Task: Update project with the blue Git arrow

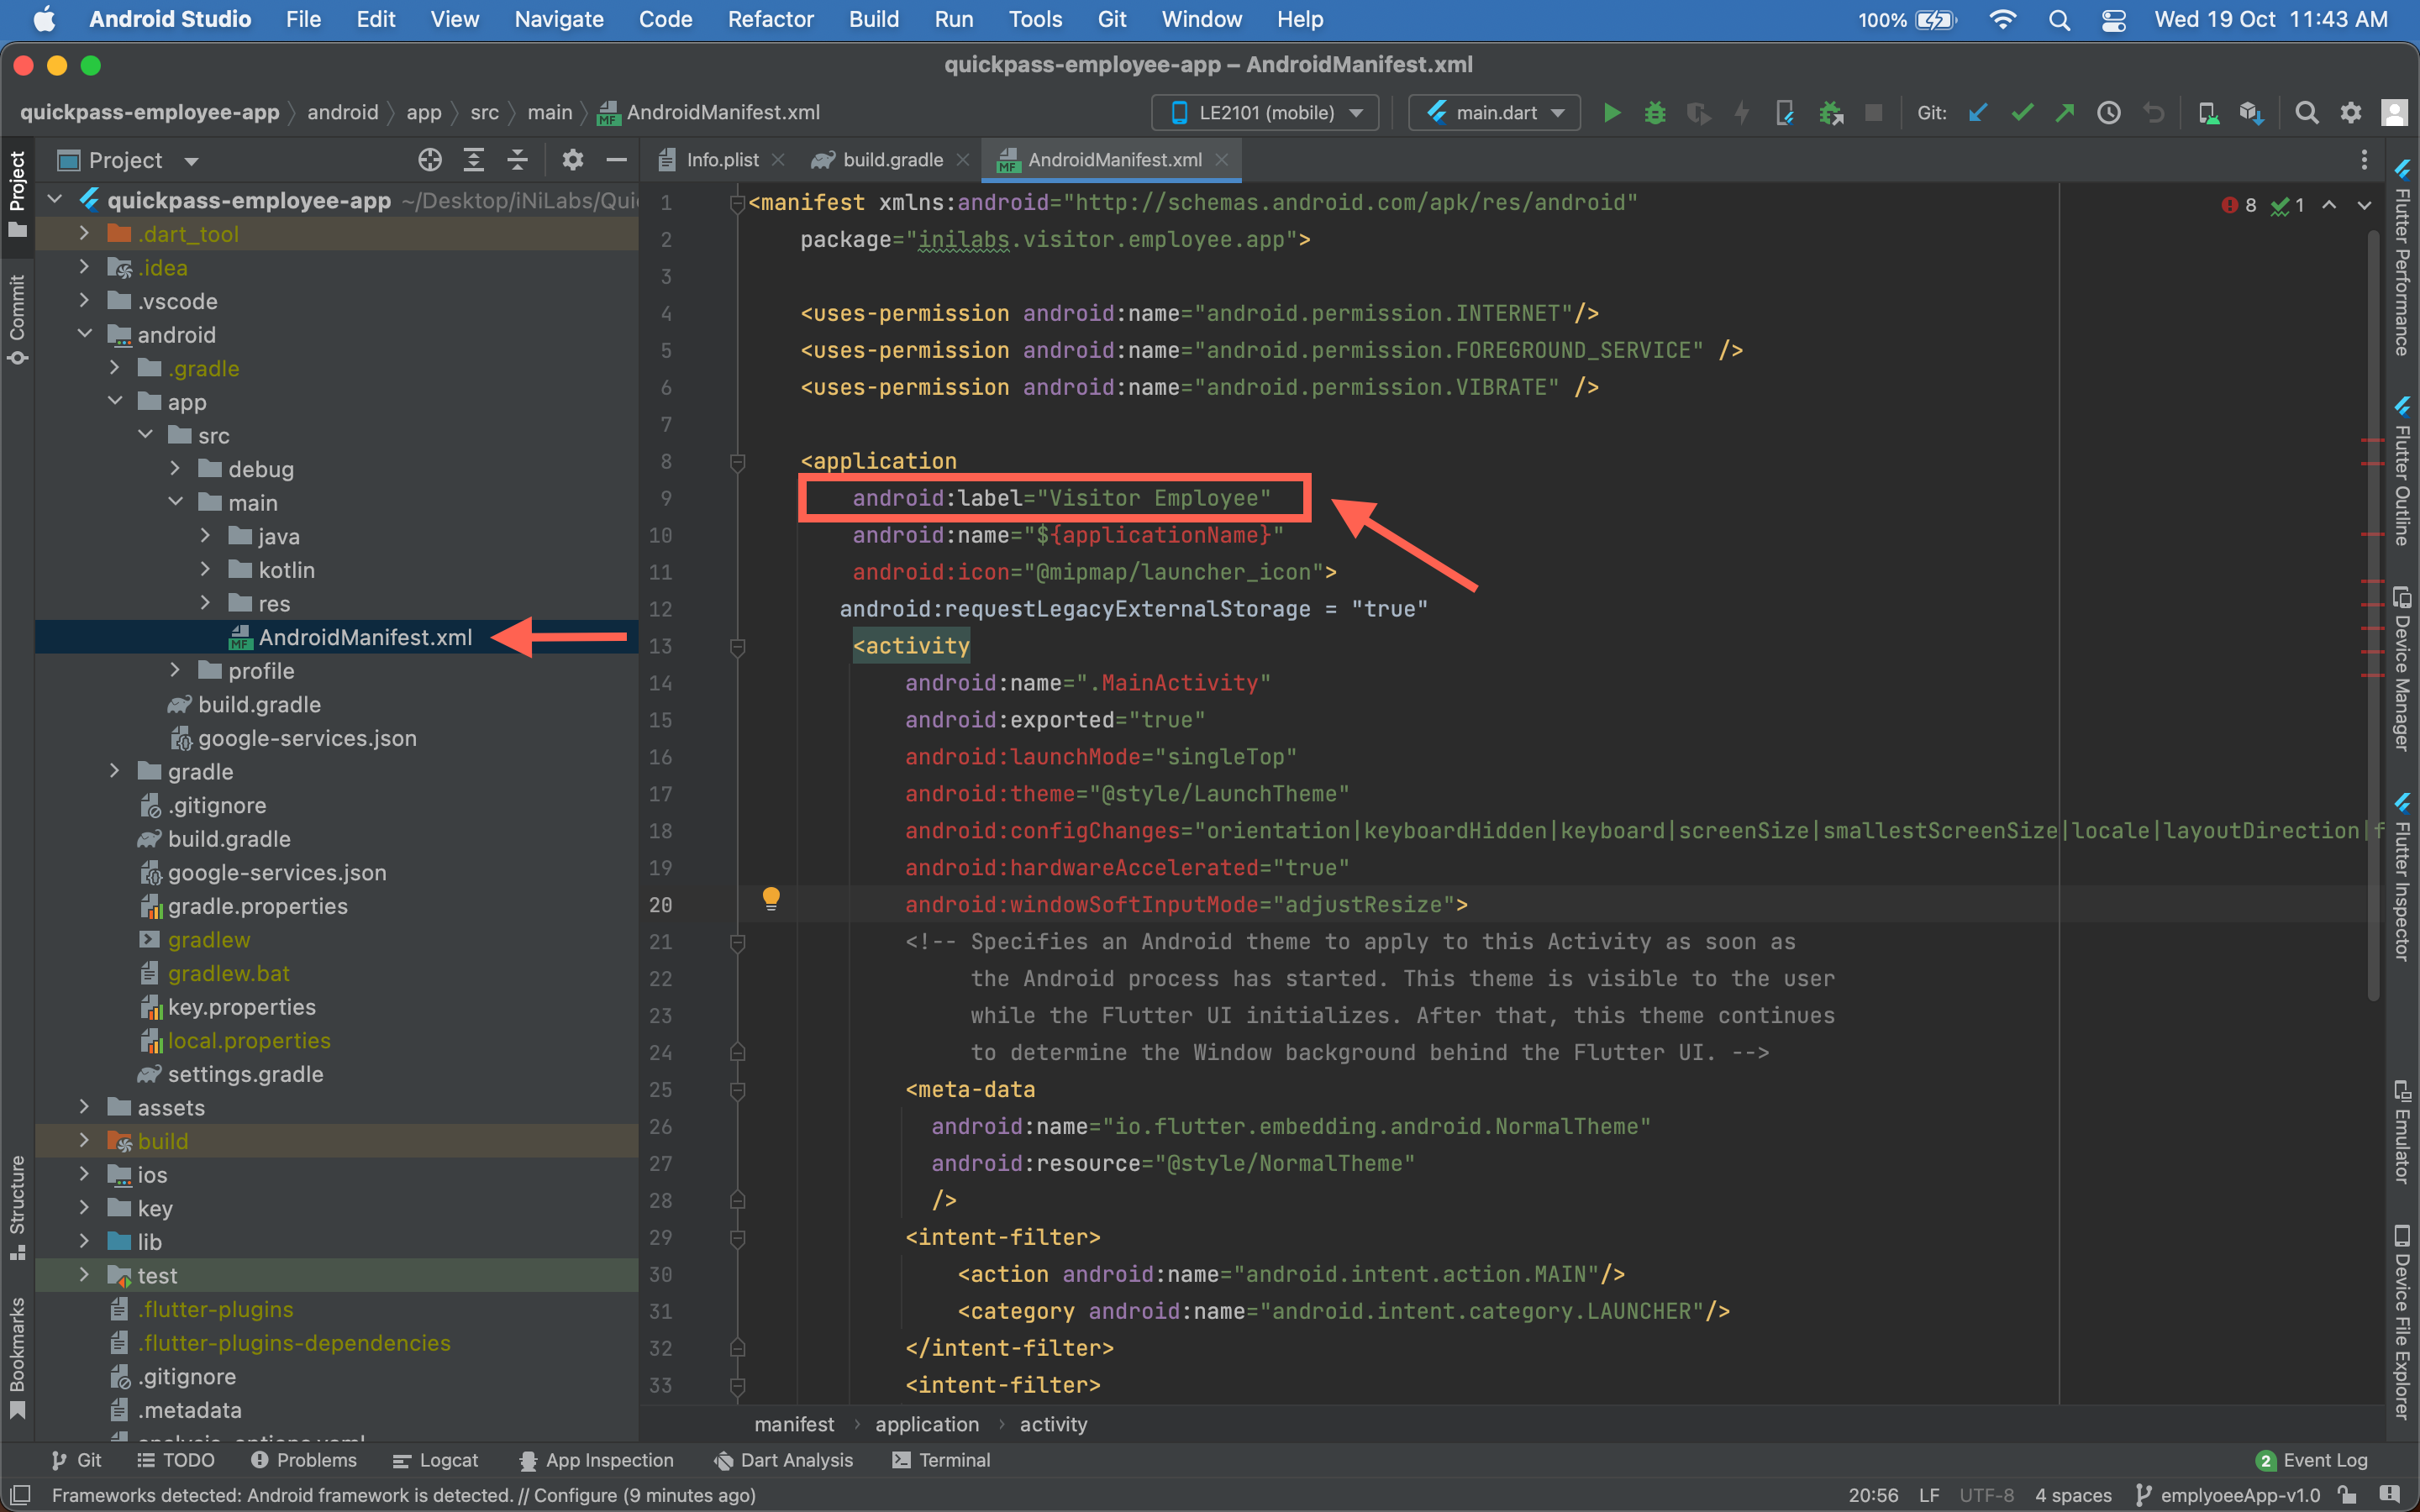Action: [1977, 112]
